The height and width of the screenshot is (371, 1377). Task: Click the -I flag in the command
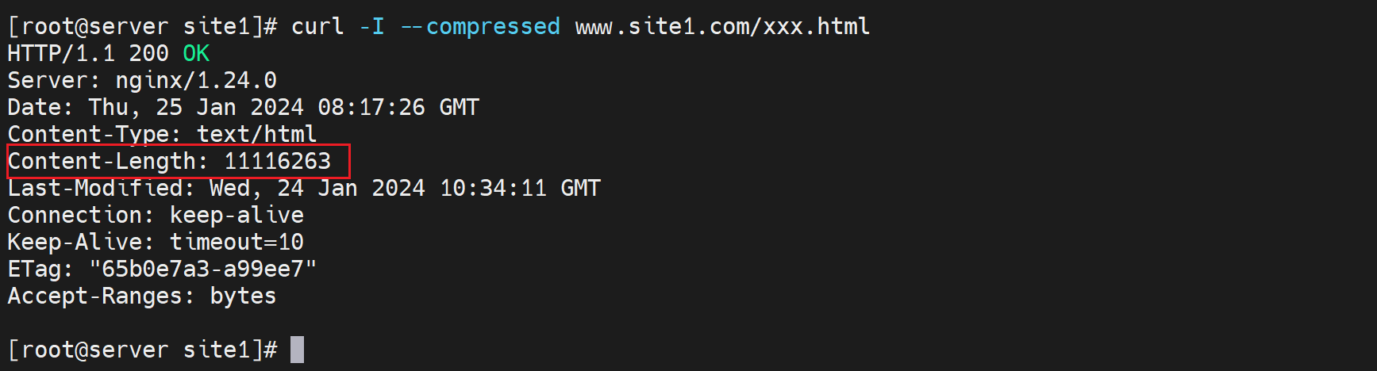pyautogui.click(x=371, y=26)
